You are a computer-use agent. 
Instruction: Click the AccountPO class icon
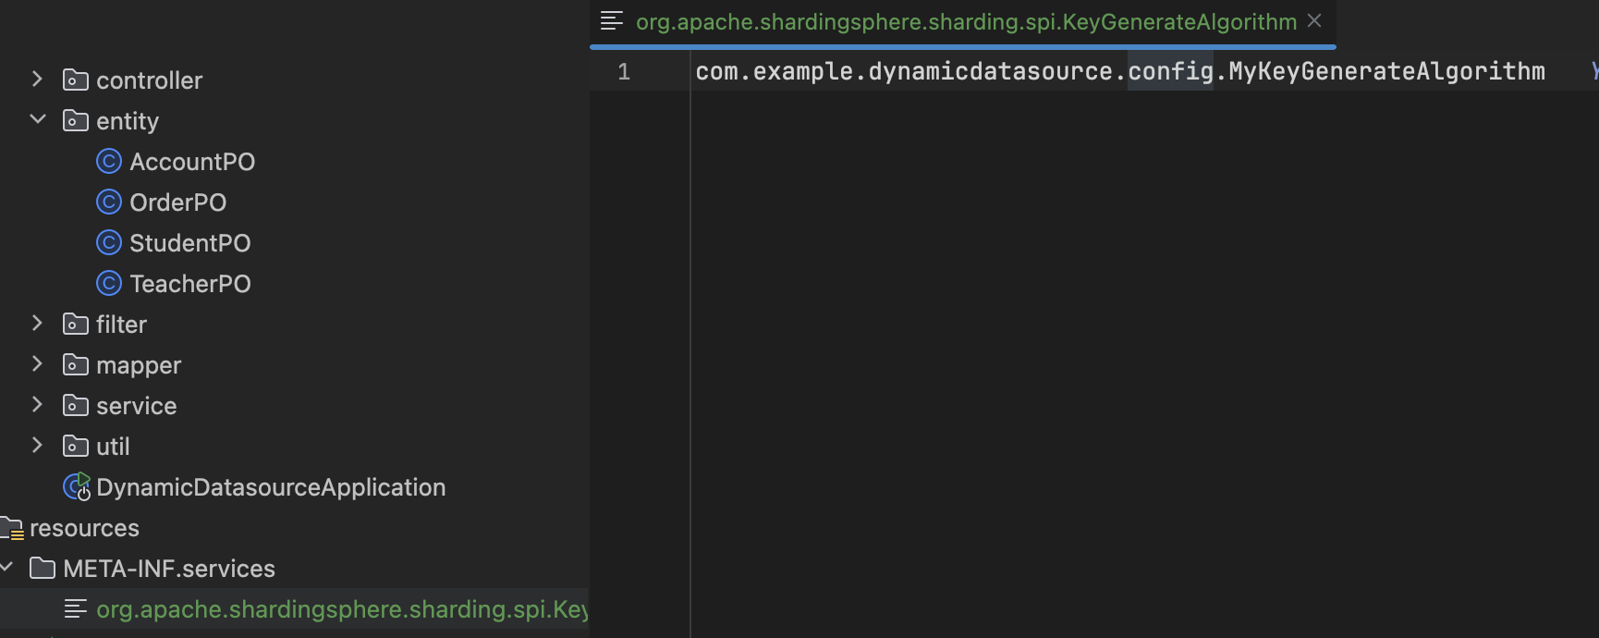coord(109,162)
